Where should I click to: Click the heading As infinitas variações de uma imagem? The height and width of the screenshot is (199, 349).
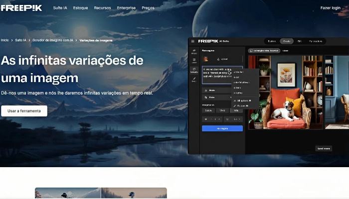pyautogui.click(x=72, y=69)
